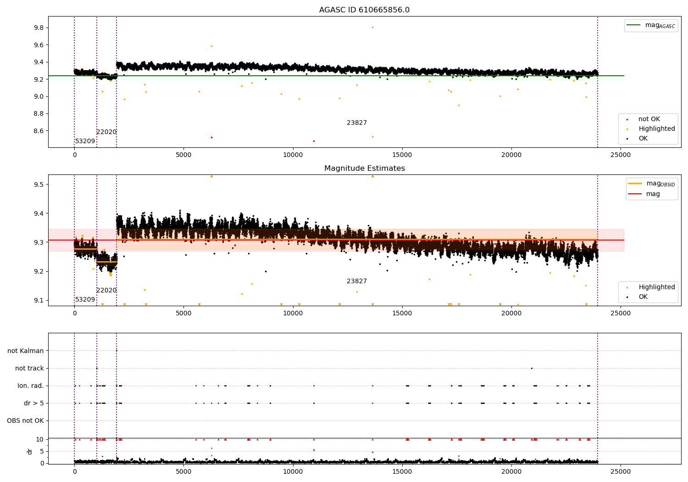Click the 10 tick on the dr axis
688x482 pixels.
pyautogui.click(x=40, y=440)
